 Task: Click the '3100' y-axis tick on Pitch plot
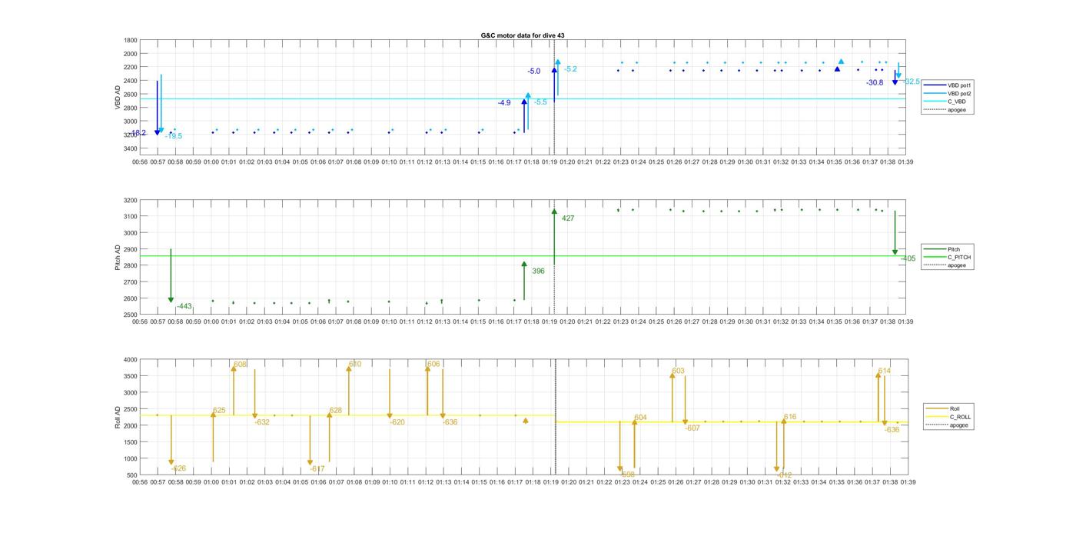coord(131,217)
